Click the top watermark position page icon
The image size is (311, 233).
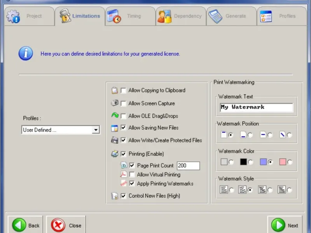click(224, 134)
